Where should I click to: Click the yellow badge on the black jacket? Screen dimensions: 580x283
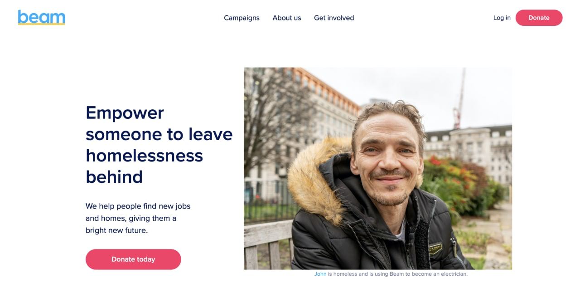click(436, 248)
